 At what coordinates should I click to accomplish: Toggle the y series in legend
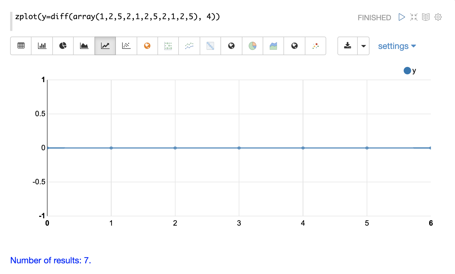coord(407,71)
